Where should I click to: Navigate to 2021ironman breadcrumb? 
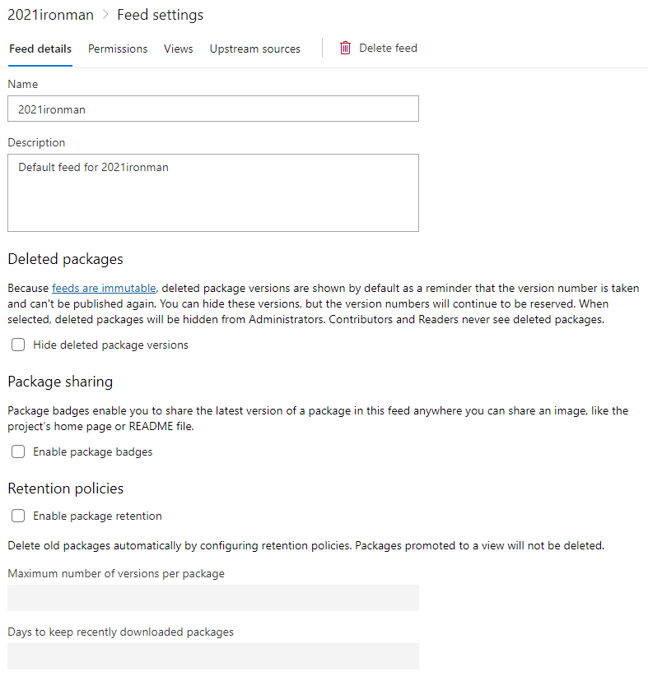click(50, 15)
